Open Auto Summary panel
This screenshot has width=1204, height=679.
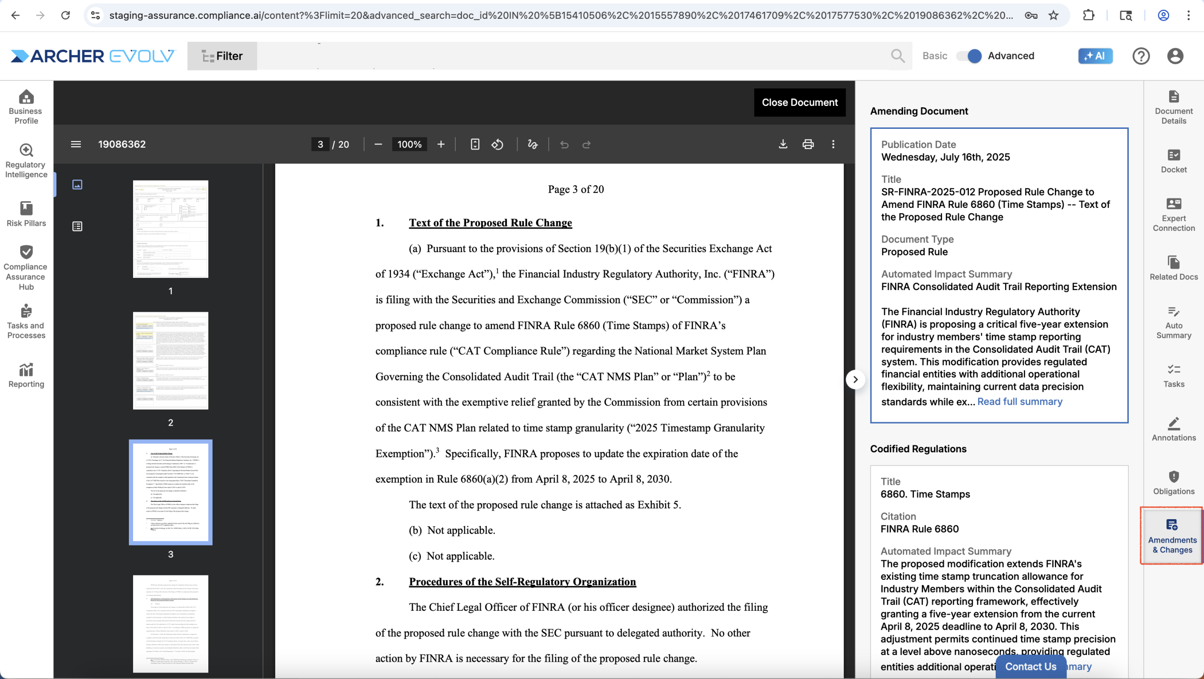[1173, 322]
